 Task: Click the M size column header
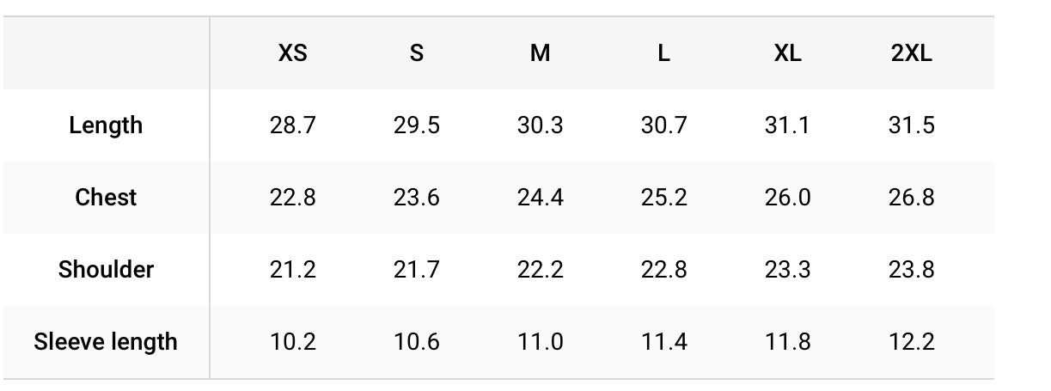pos(540,53)
